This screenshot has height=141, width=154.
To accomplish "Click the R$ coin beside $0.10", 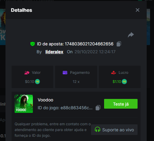I will point(37,81).
